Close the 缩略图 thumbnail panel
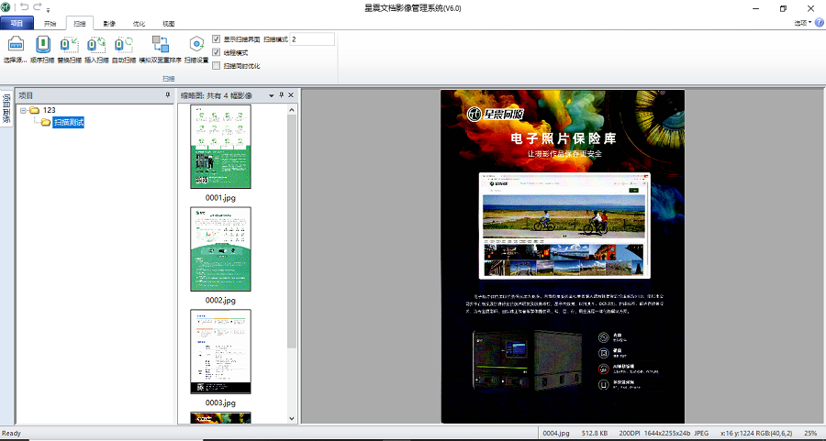The height and width of the screenshot is (441, 826). tap(291, 95)
